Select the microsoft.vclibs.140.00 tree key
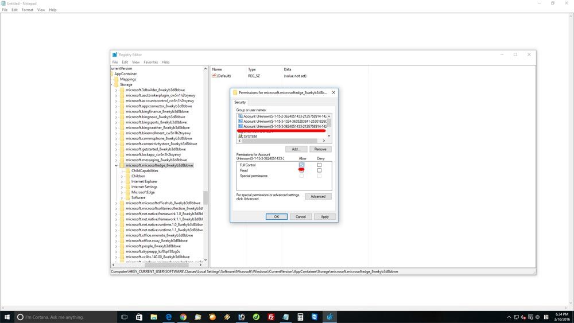Viewport: 574px width, 323px height. 157,257
